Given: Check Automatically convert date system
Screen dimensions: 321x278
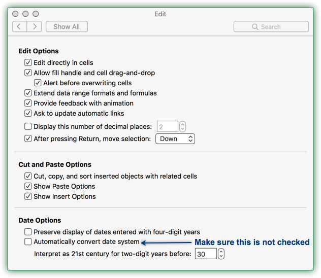Looking at the screenshot, I should pos(28,241).
